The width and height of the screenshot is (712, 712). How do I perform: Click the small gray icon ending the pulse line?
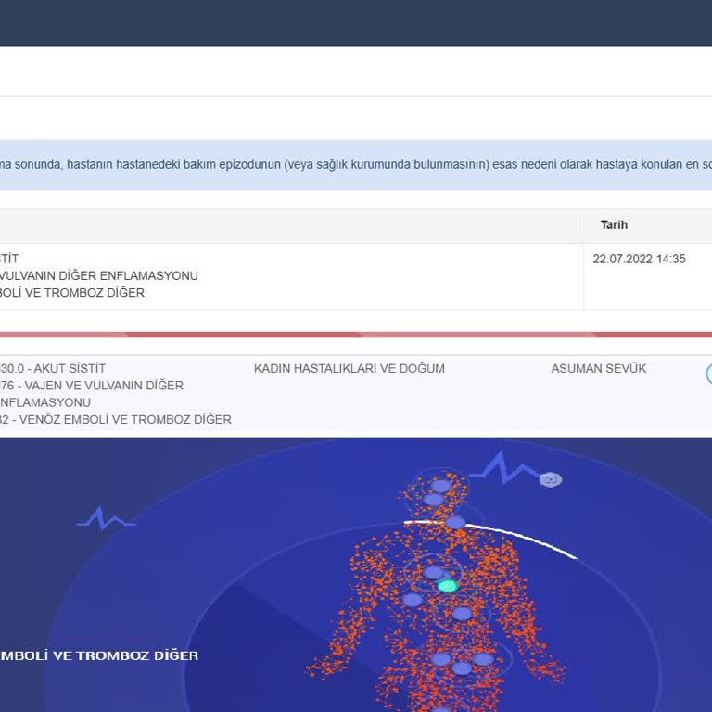point(551,479)
